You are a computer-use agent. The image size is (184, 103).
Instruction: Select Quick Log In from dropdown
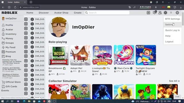(x=172, y=30)
